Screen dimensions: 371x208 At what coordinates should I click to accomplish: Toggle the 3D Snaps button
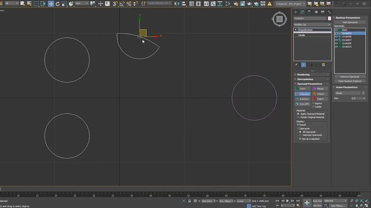coord(115,4)
